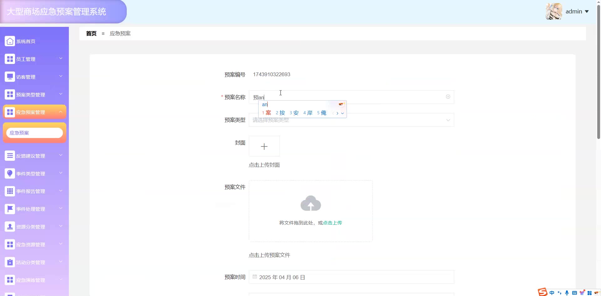
Task: Choose candidate 3 安 in IME popup
Action: [x=294, y=113]
